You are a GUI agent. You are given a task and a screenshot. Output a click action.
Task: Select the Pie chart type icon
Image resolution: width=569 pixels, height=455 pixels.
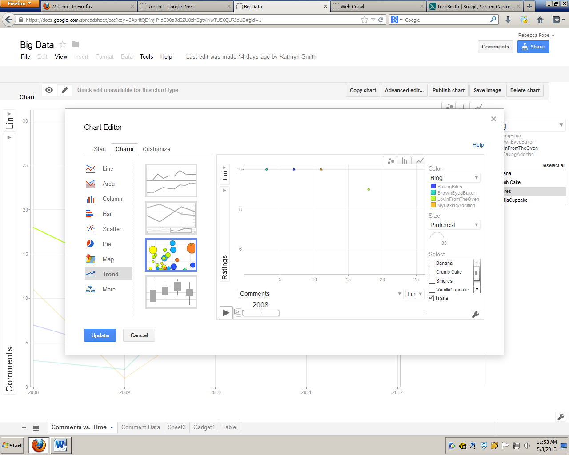click(90, 244)
